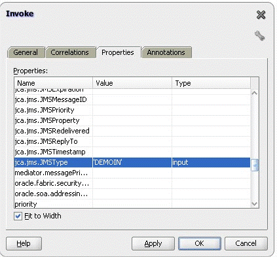Click the Type cell for jca.jms.JMSReplyTo
This screenshot has height=257, width=277.
pos(211,141)
